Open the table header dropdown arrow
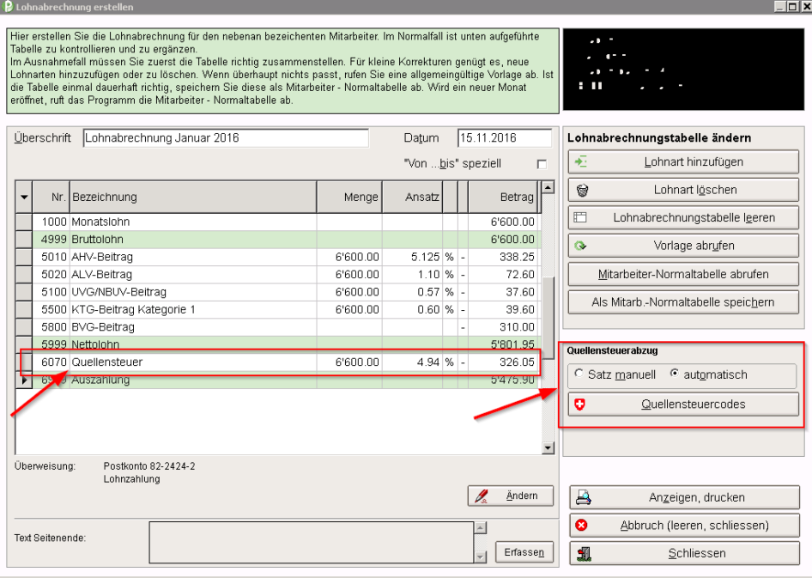Image resolution: width=812 pixels, height=578 pixels. coord(24,197)
